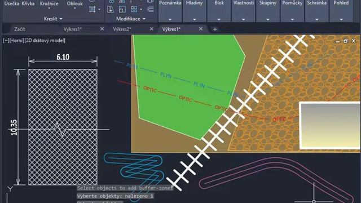The width and height of the screenshot is (361, 203).
Task: Open the Oblouk options arrow
Action: [75, 8]
